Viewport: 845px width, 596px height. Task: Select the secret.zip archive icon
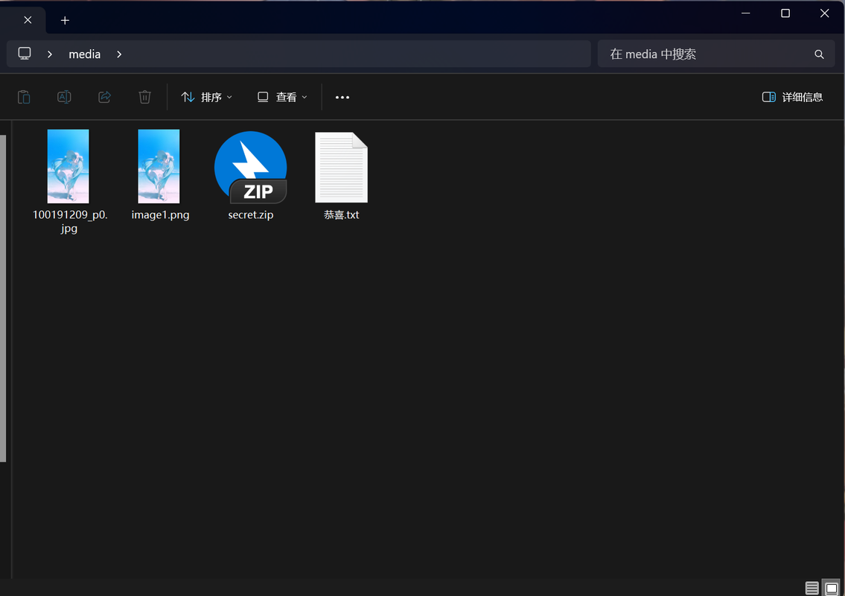tap(251, 167)
